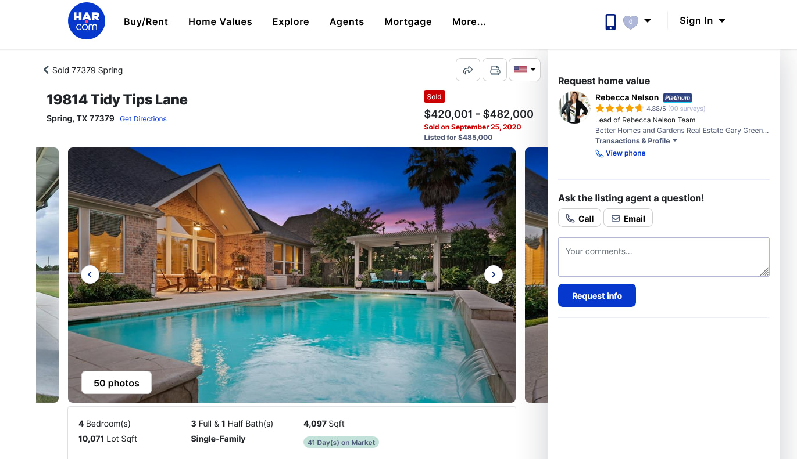The width and height of the screenshot is (797, 459).
Task: Open the US flag language dropdown
Action: tap(524, 70)
